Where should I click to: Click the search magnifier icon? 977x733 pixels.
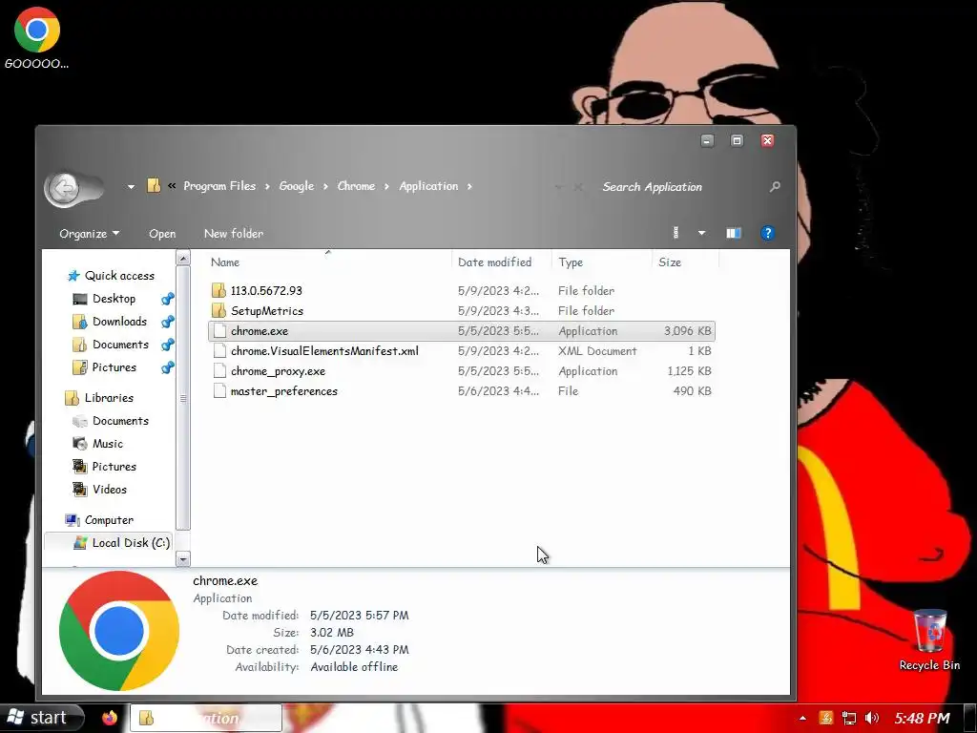tap(775, 186)
